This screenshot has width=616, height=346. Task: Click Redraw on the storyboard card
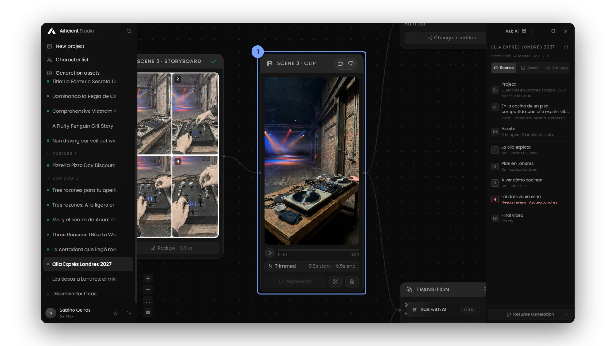click(172, 248)
